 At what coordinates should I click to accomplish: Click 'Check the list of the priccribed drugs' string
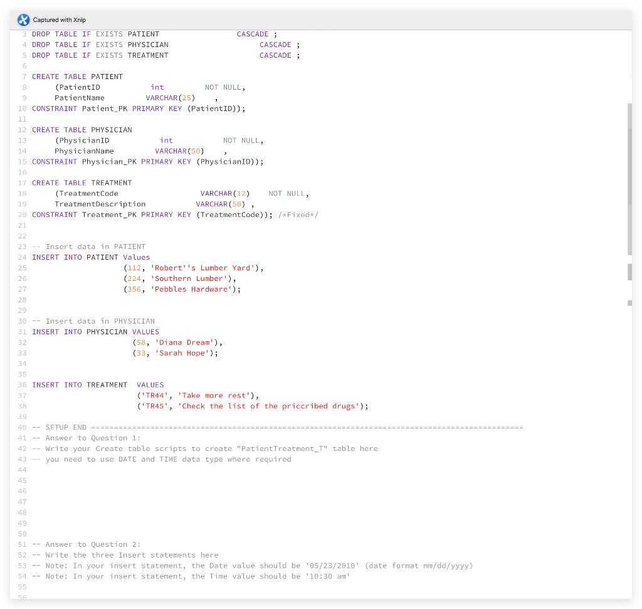click(268, 406)
